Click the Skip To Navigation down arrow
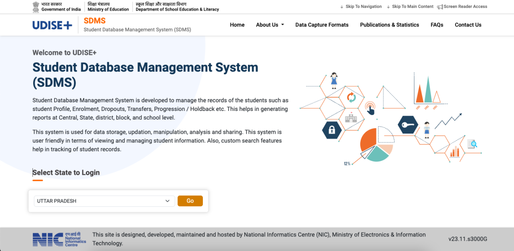Viewport: 514px width, 251px height. click(x=341, y=6)
